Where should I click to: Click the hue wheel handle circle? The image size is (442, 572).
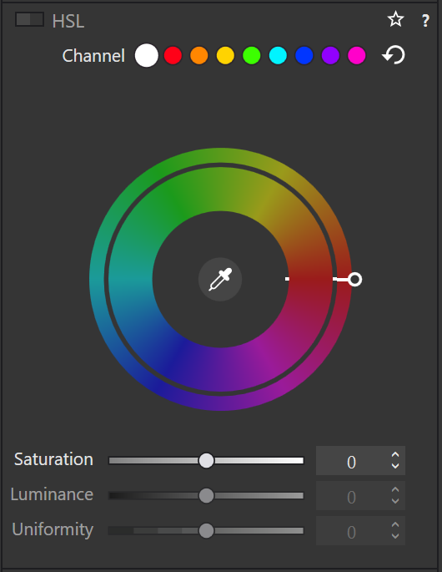[354, 280]
